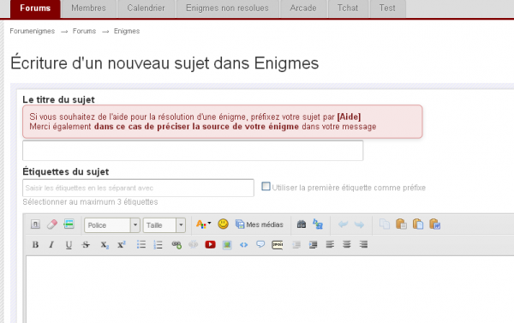Click the 'Le titre du sujet' label
The image size is (514, 323).
point(58,99)
